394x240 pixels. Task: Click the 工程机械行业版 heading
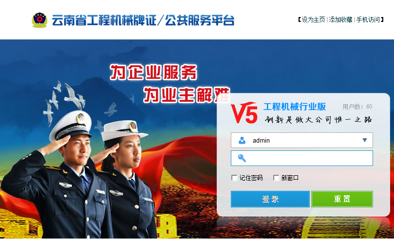(295, 107)
